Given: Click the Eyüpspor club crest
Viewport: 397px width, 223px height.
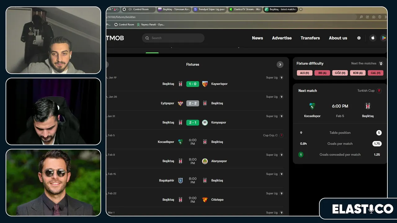Looking at the screenshot, I should [x=181, y=103].
